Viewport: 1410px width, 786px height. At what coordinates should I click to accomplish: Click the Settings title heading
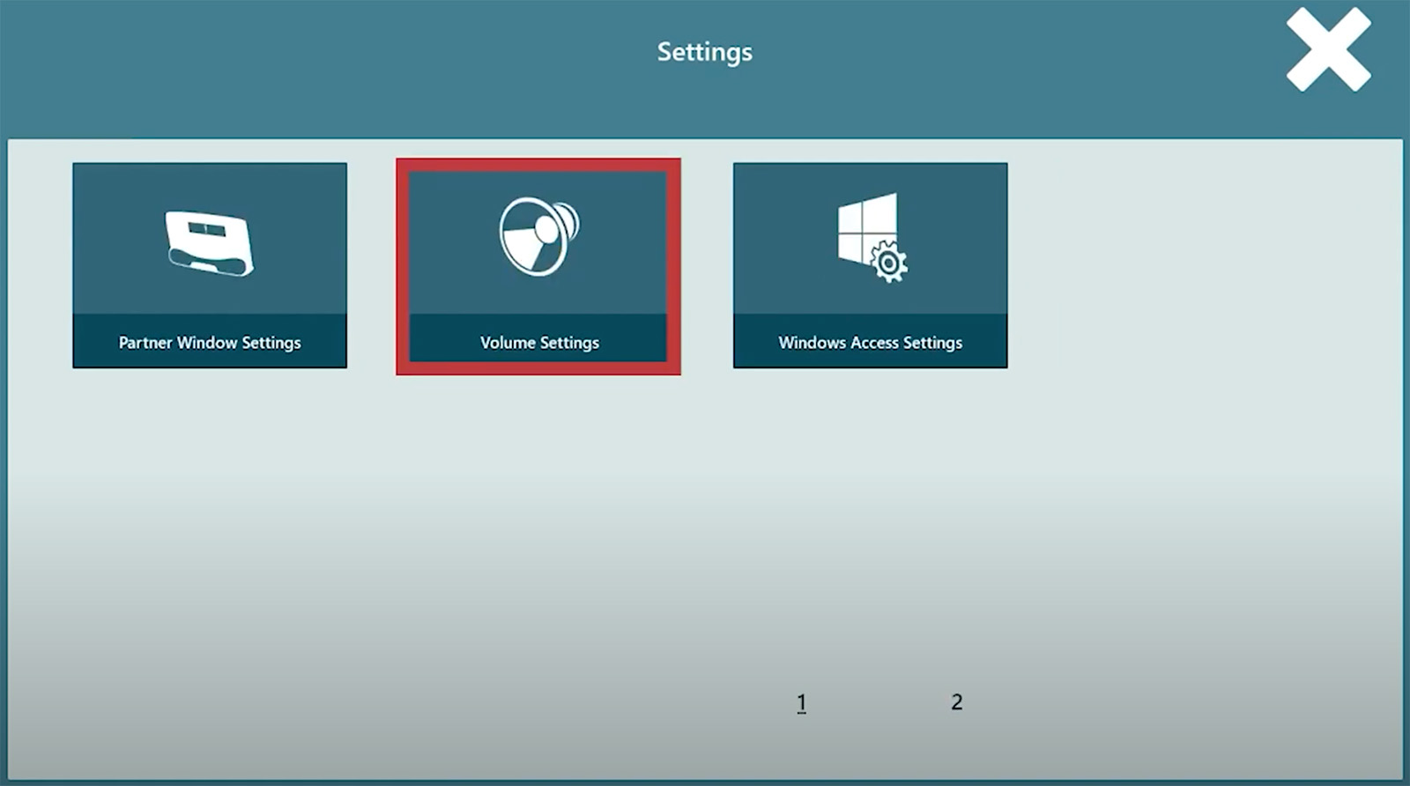(704, 52)
